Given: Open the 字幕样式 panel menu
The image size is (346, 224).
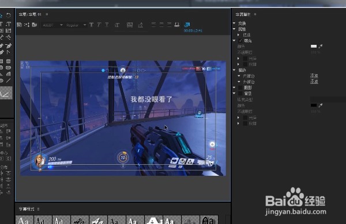Looking at the screenshot, I should (39, 209).
